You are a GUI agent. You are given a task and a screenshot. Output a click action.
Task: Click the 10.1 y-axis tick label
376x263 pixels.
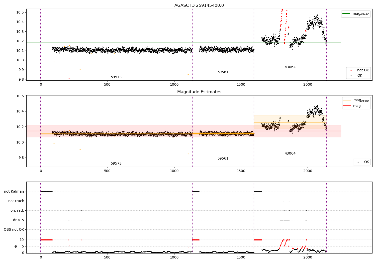pos(20,51)
